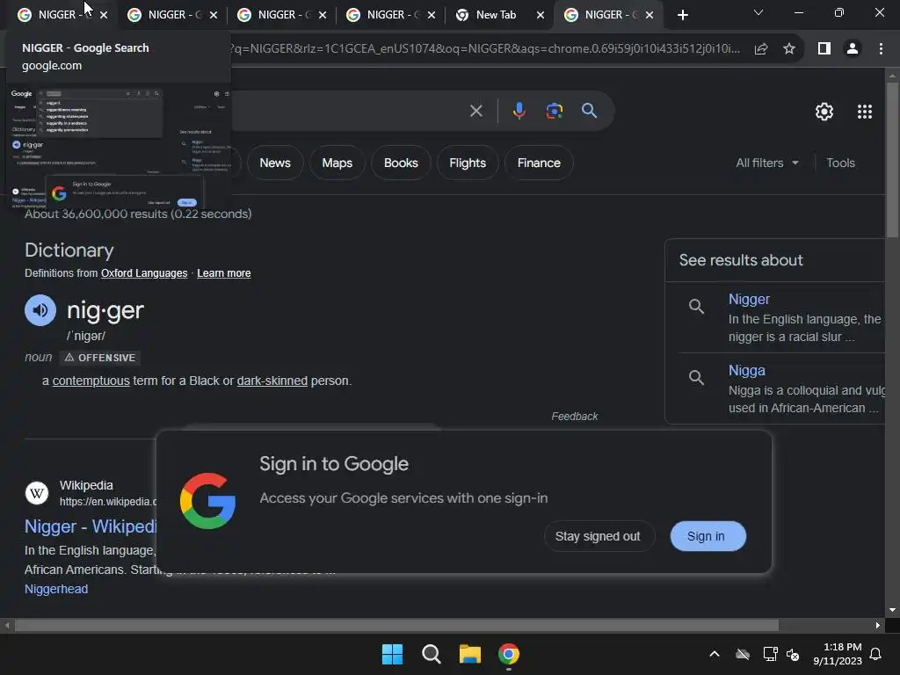The image size is (900, 675).
Task: Click the blue Sign in button
Action: click(x=708, y=536)
